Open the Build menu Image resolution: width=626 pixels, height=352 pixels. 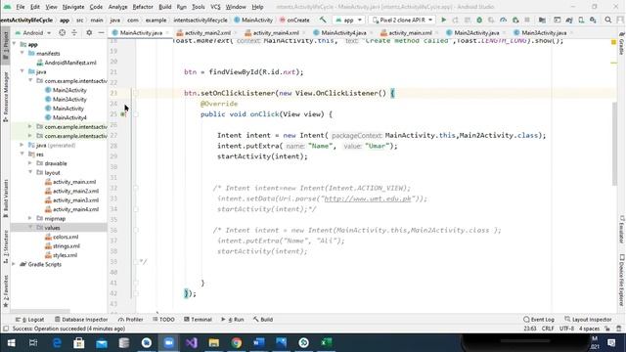coord(165,7)
